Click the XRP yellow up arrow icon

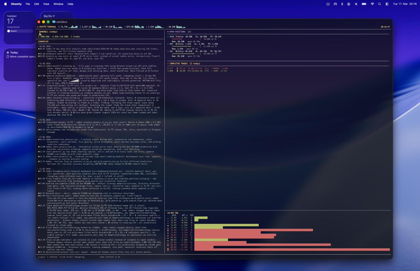(176, 44)
